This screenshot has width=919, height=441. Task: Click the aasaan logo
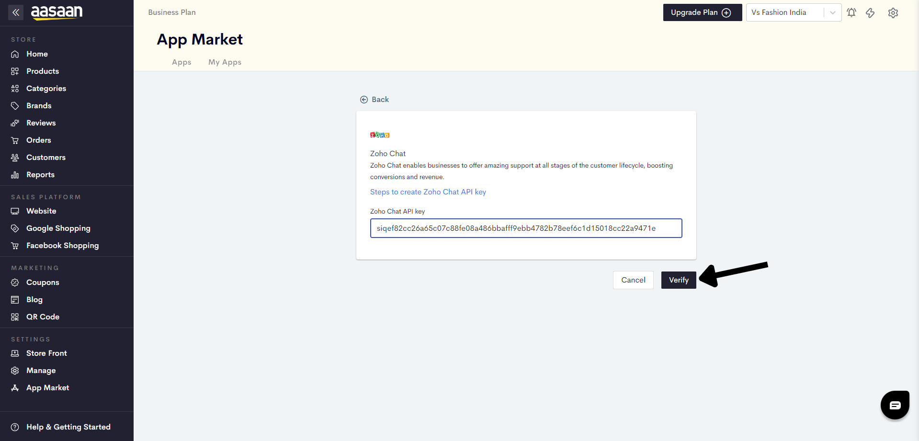(57, 12)
